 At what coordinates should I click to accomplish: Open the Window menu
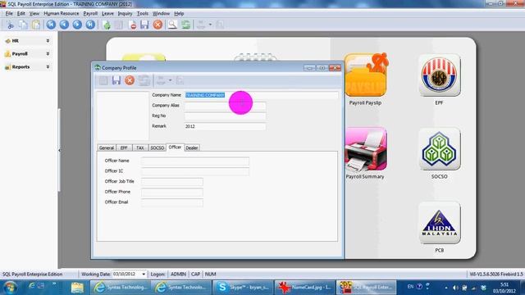(161, 14)
